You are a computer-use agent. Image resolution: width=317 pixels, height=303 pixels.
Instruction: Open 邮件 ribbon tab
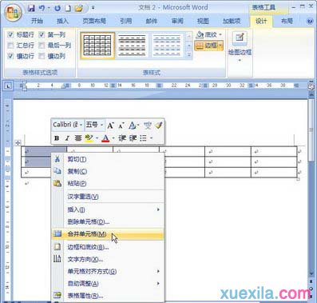click(152, 21)
